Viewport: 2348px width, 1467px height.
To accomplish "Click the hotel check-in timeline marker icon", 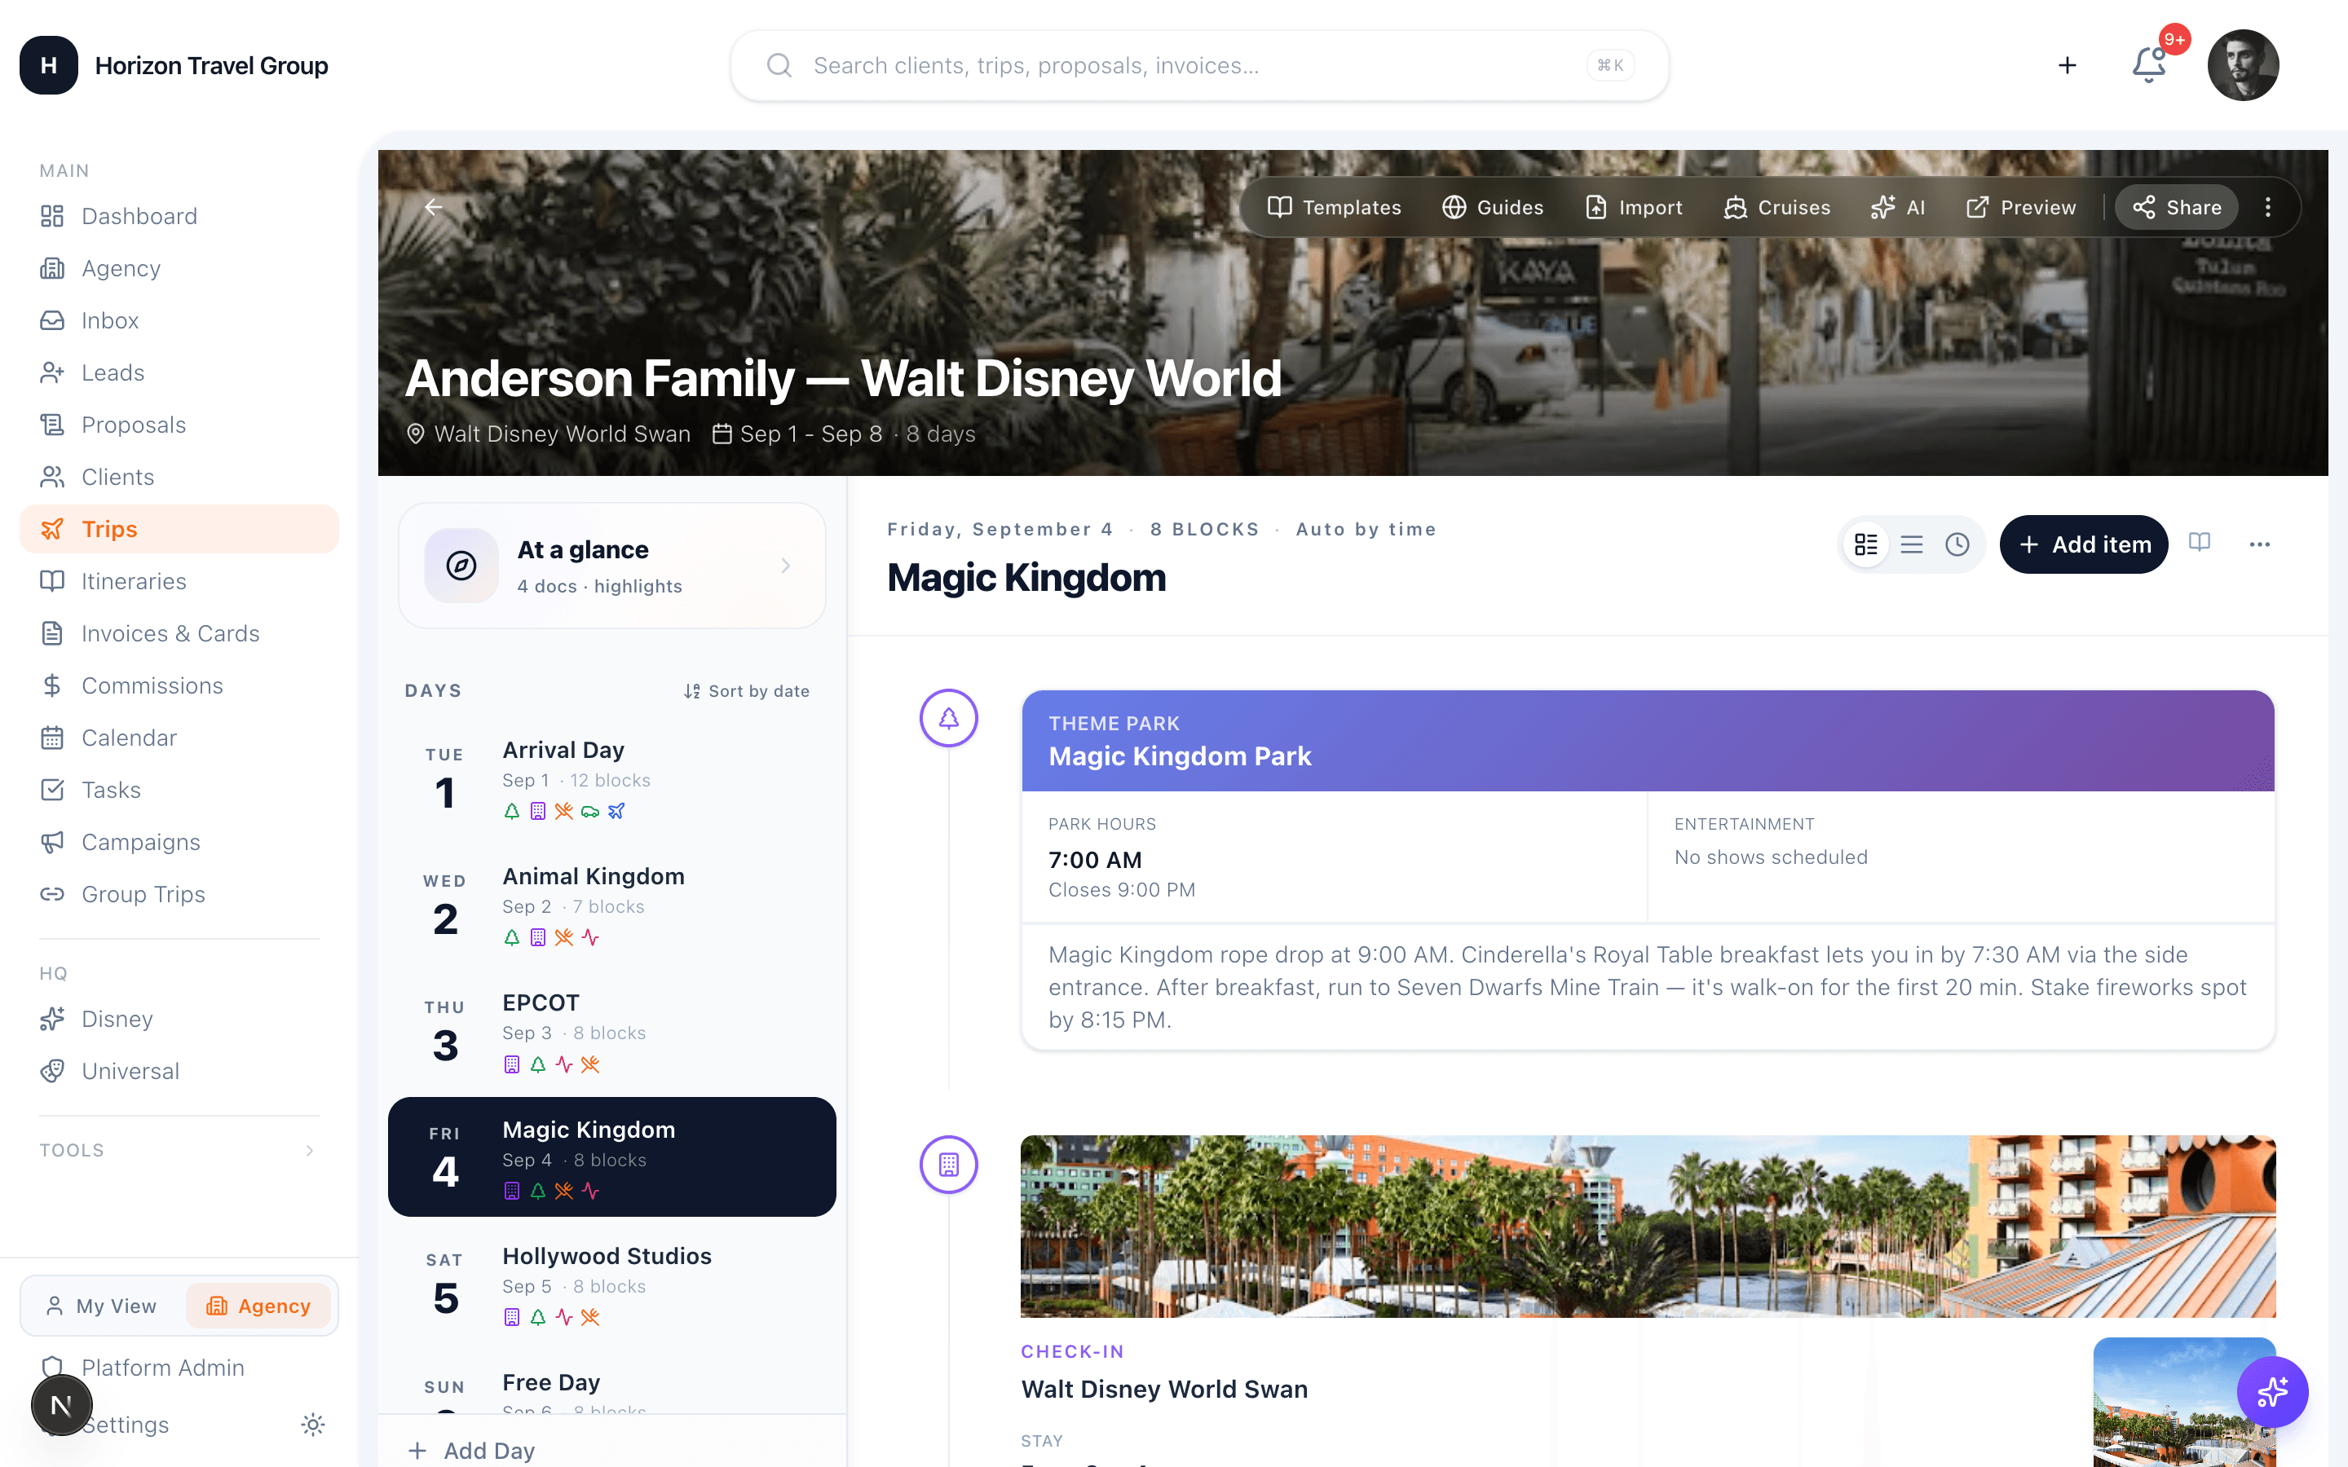I will point(948,1165).
